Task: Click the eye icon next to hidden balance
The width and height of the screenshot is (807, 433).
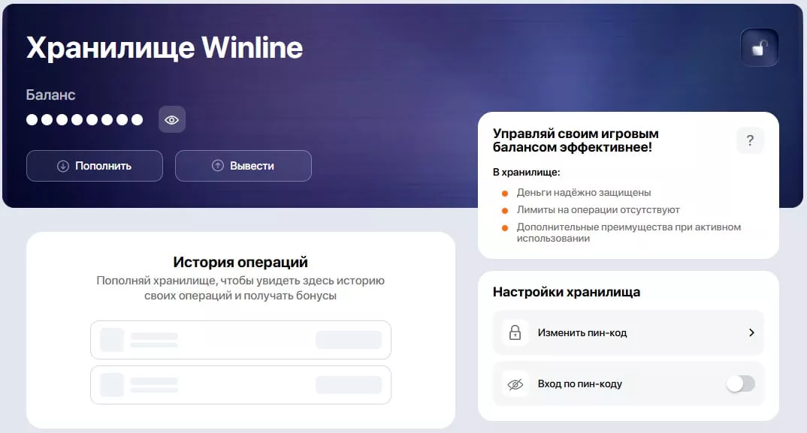Action: pos(171,119)
